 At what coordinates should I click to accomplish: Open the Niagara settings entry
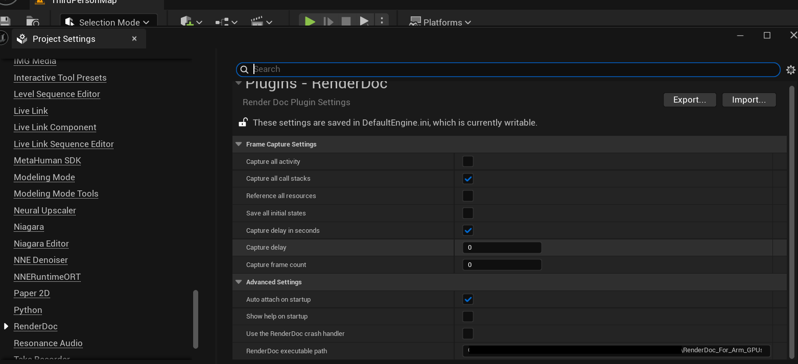click(x=29, y=227)
